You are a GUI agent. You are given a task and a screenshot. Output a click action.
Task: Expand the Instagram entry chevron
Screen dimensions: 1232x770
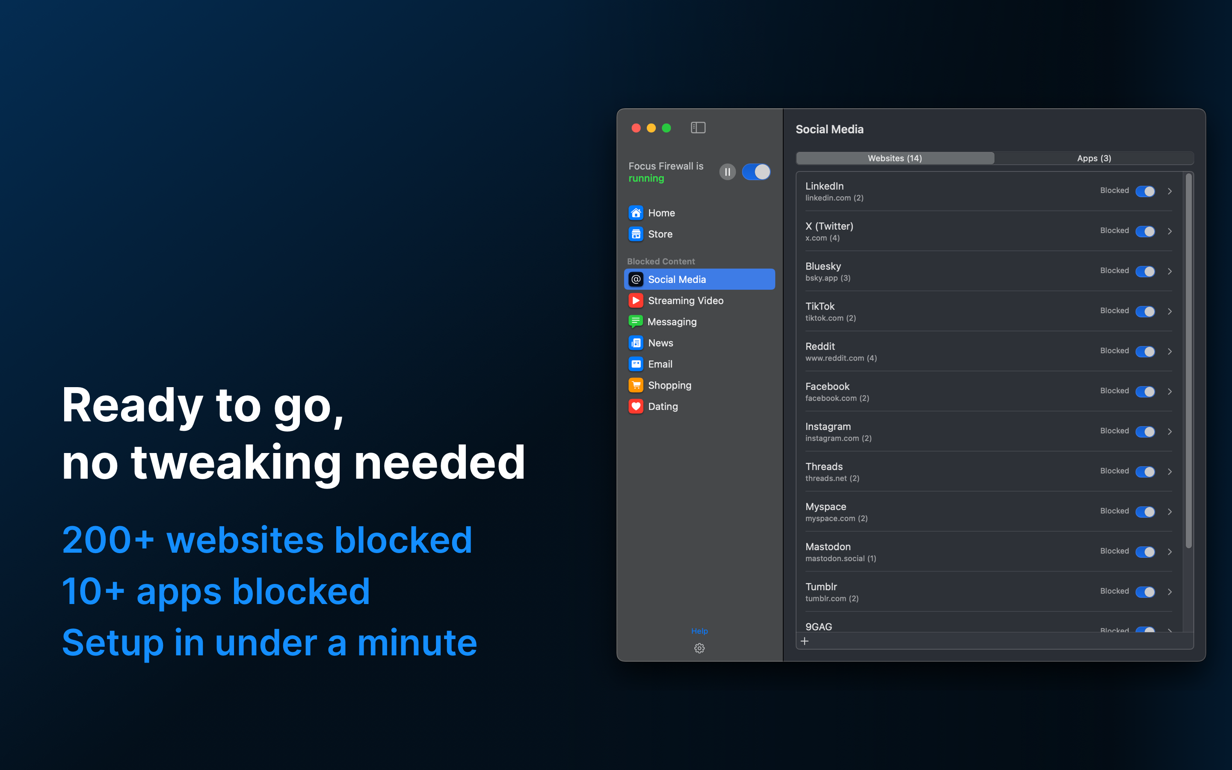click(1170, 431)
